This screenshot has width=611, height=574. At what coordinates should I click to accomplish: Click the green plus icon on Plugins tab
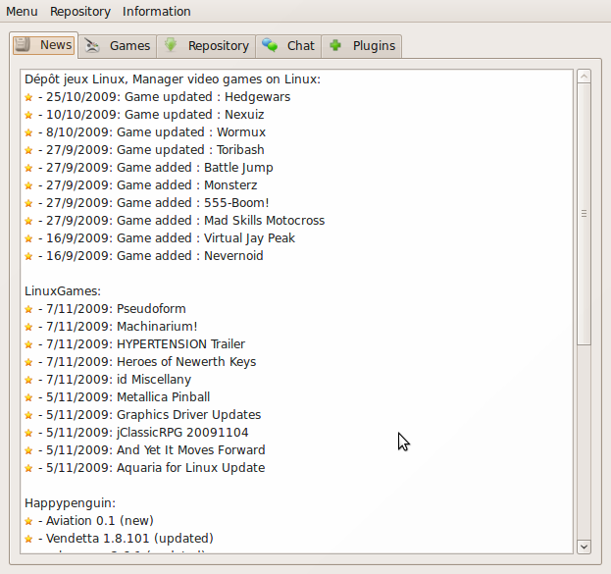(x=335, y=45)
